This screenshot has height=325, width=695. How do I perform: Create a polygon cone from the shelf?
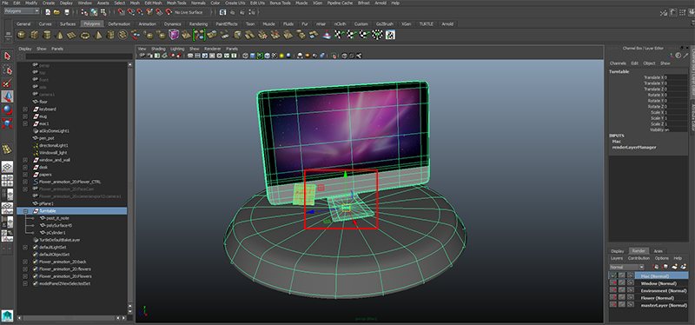pyautogui.click(x=59, y=35)
